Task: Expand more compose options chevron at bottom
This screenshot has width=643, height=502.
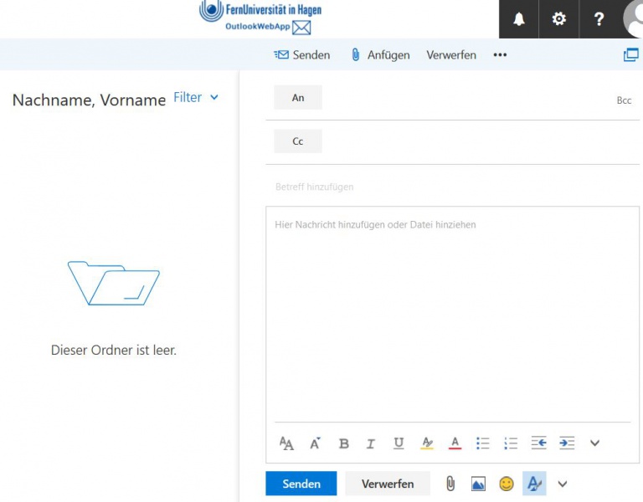Action: click(563, 484)
